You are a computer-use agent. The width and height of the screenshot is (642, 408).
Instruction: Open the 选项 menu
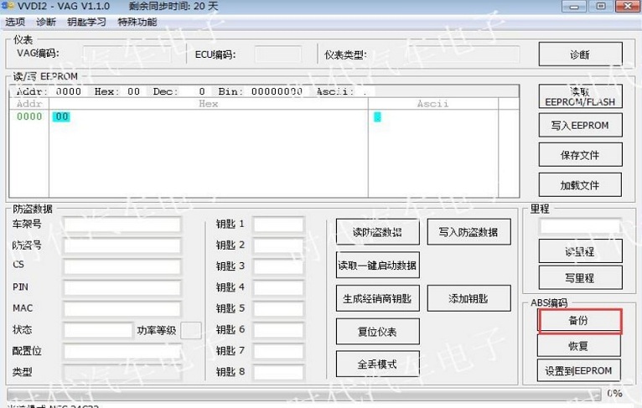point(15,22)
